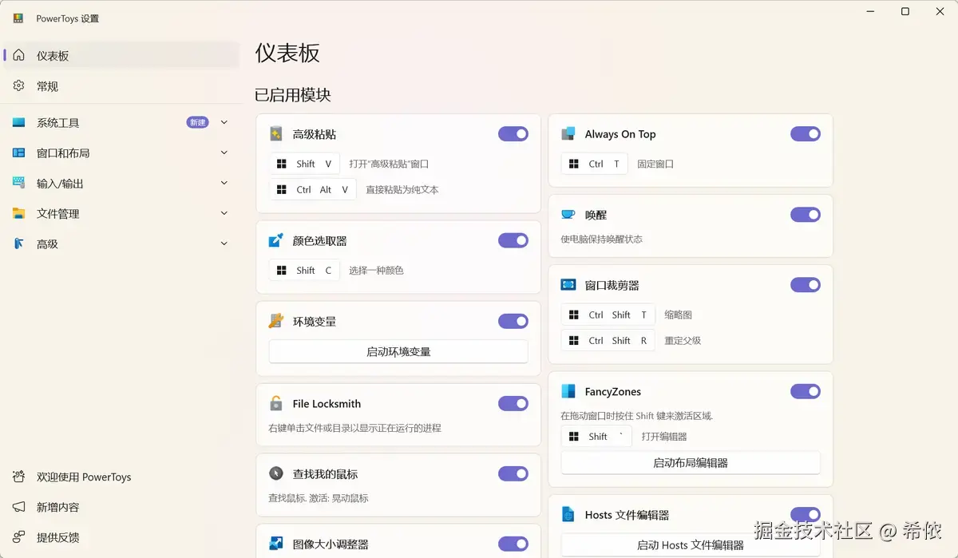Image resolution: width=958 pixels, height=558 pixels.
Task: Toggle the 图像大小调整器 switch
Action: 513,544
